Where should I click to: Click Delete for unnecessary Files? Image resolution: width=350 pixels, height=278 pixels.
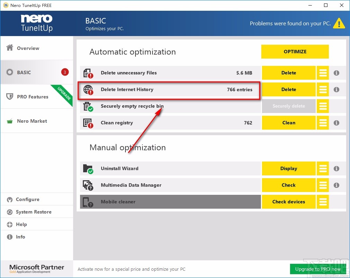289,73
